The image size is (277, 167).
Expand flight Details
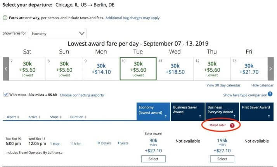(x=104, y=143)
